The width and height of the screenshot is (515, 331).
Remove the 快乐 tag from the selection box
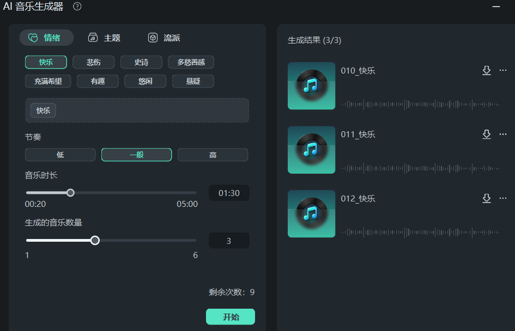(43, 110)
